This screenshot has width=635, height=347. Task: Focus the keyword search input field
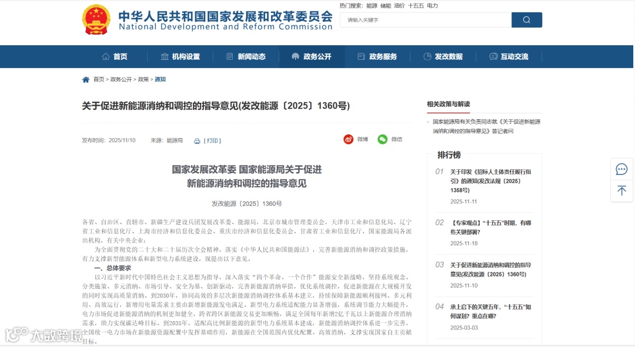[426, 20]
